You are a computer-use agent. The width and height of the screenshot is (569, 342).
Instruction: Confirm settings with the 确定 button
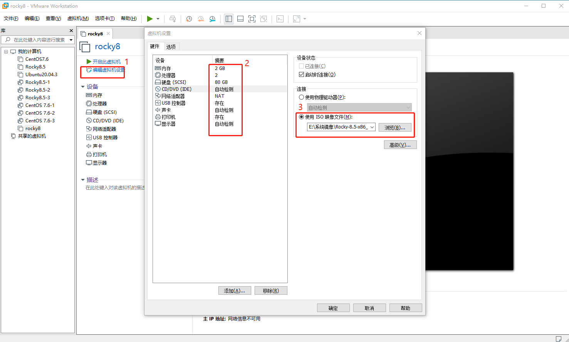333,308
